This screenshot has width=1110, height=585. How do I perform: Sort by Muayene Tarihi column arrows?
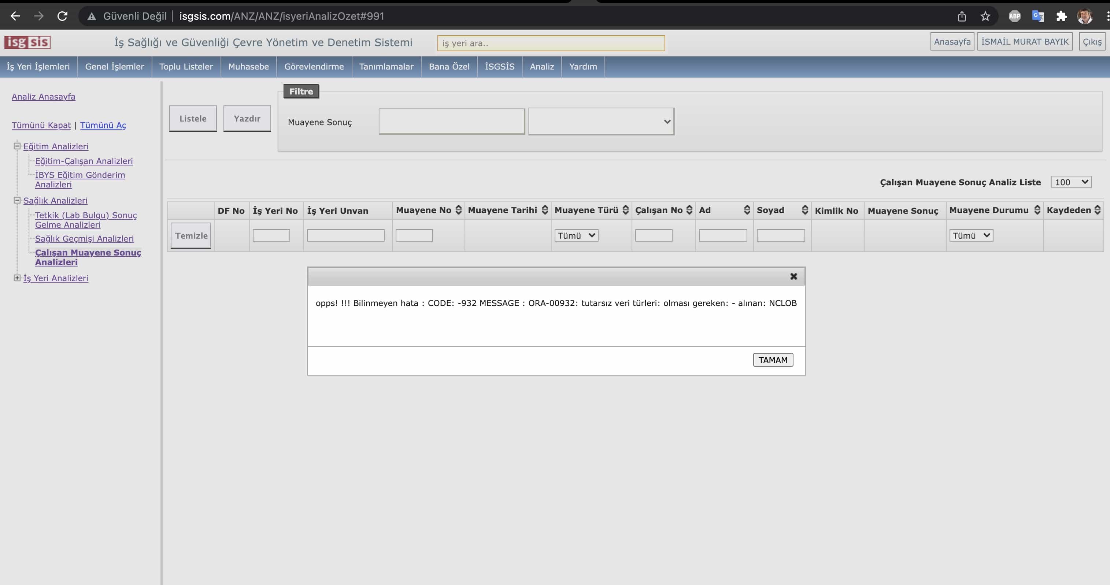point(545,210)
